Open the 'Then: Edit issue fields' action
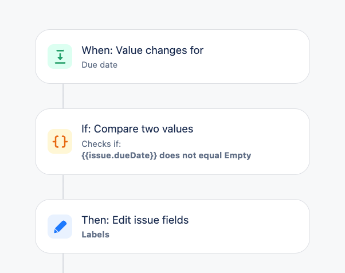This screenshot has height=273, width=345. [x=172, y=227]
